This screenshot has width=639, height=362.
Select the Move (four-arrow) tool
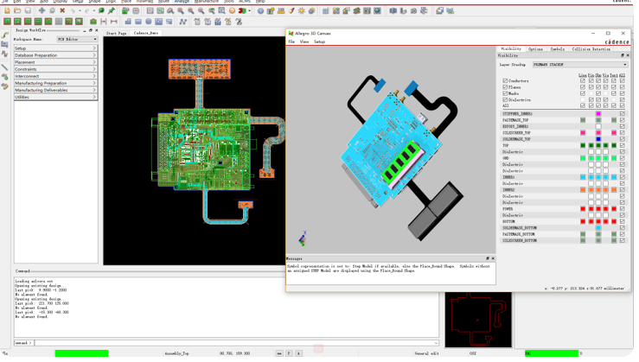tap(42, 11)
